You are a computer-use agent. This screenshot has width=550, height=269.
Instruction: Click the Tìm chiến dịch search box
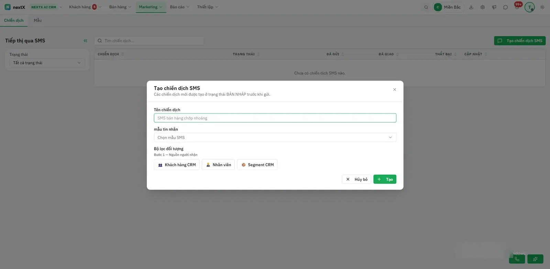coord(149,41)
